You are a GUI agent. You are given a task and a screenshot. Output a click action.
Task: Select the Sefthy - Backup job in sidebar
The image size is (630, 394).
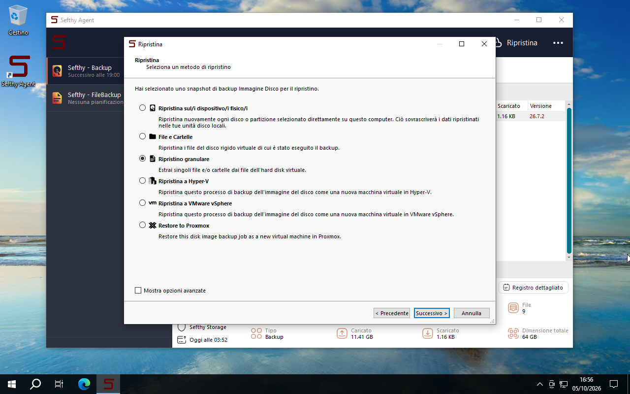(85, 71)
